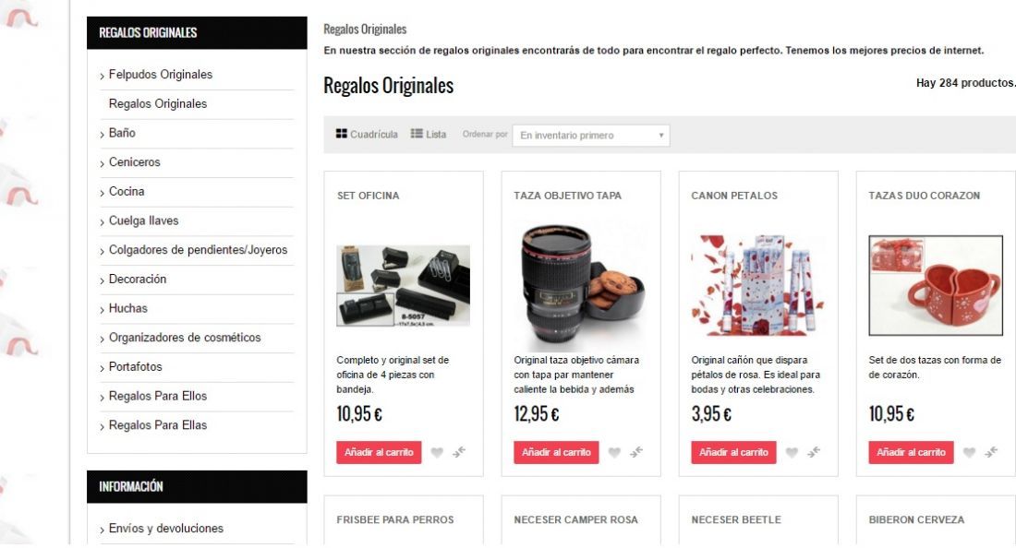Viewport: 1016px width, 548px height.
Task: Add TAZA OBJETIVO TAPA to wishlist heart
Action: pyautogui.click(x=614, y=453)
